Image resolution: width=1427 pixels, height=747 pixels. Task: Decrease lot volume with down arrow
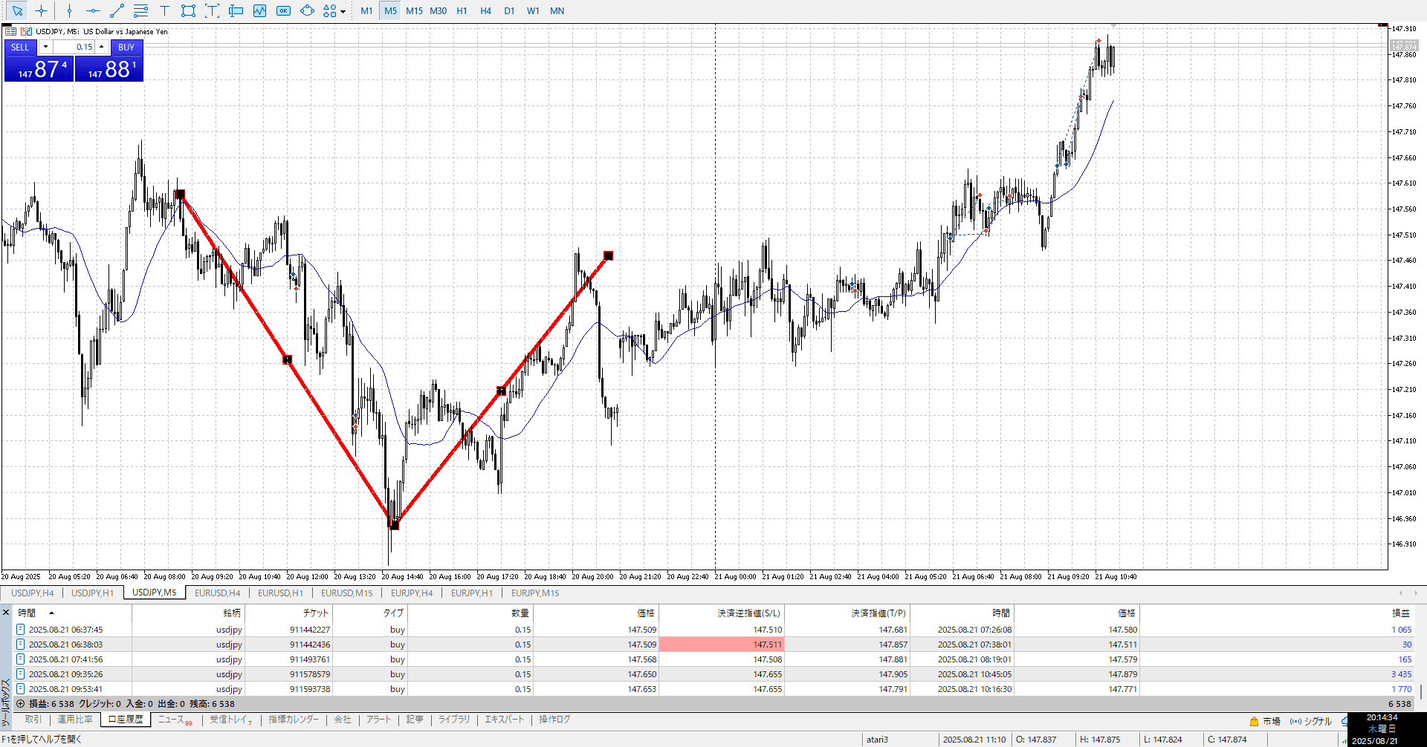(45, 47)
